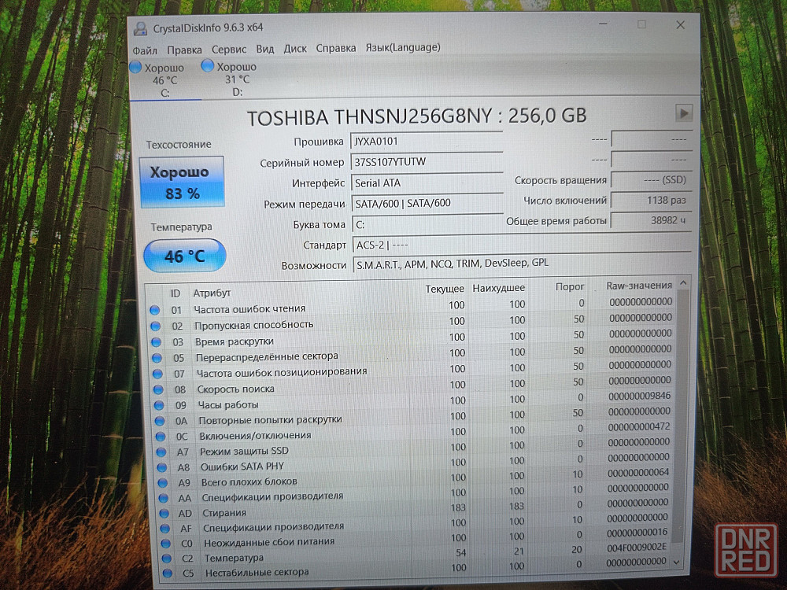This screenshot has width=787, height=590.
Task: Click the total hours field 38982 ч
Action: (x=651, y=220)
